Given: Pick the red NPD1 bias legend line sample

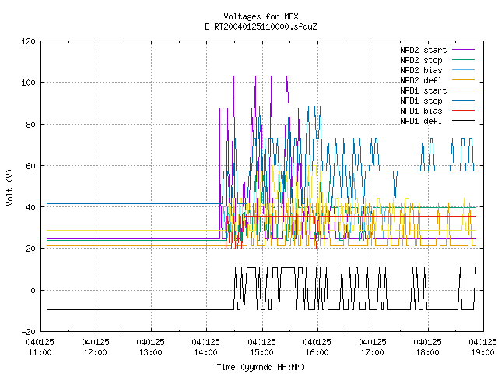Looking at the screenshot, I should click(464, 111).
